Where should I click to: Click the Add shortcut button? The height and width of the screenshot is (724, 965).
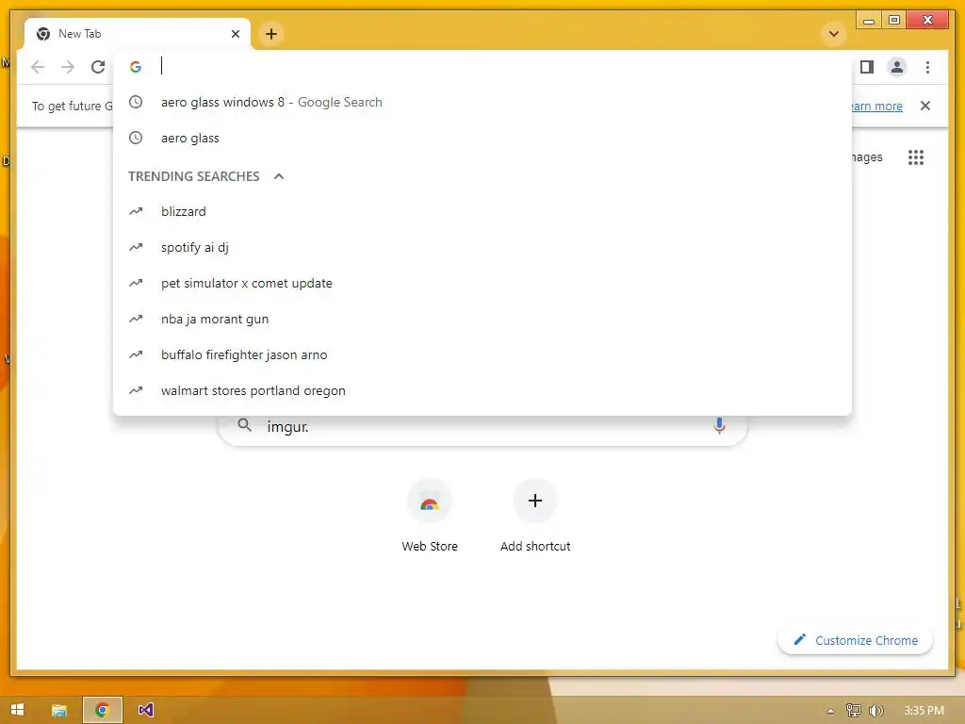pos(535,516)
